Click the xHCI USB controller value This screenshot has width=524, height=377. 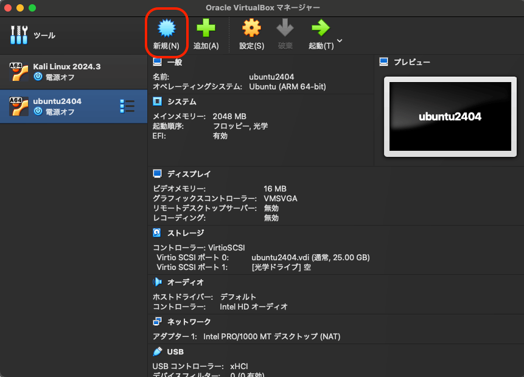click(239, 366)
